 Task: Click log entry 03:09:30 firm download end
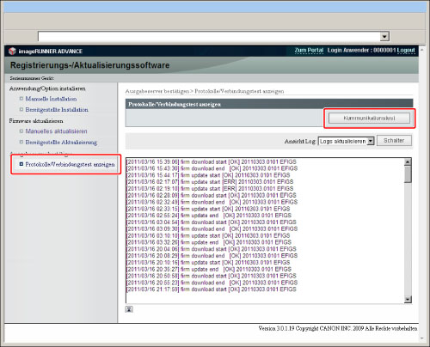(212, 229)
